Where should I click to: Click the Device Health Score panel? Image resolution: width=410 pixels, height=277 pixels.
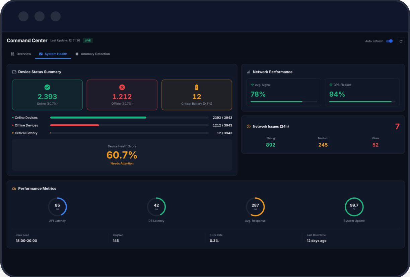(x=122, y=155)
